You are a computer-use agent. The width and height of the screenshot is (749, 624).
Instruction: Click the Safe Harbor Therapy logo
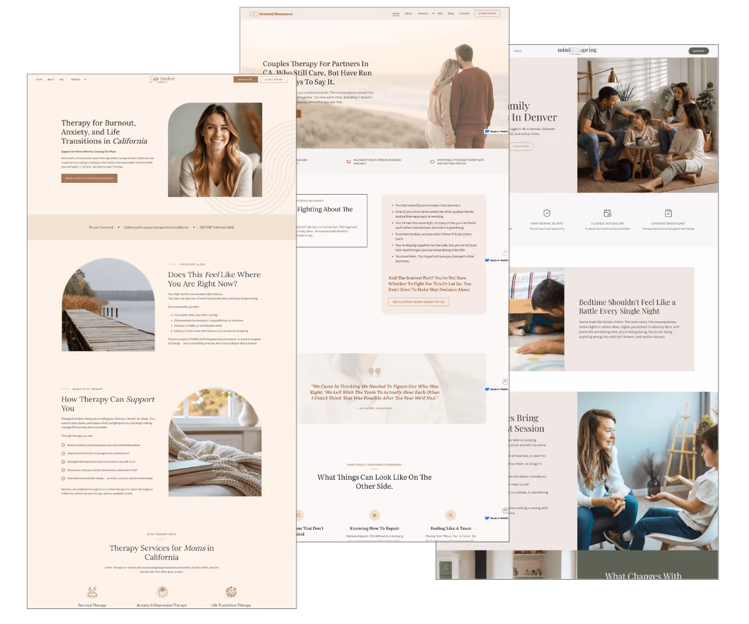161,79
